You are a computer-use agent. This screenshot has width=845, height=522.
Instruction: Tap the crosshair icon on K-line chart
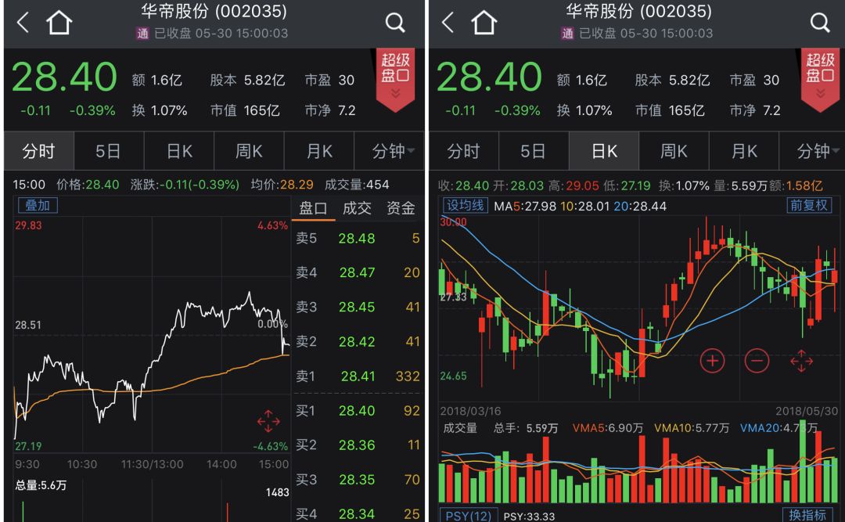(801, 361)
